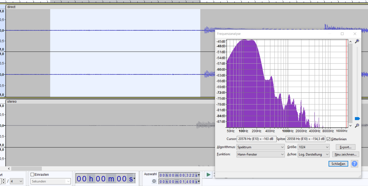Click the '-45dB' axis label
Image resolution: width=368 pixels, height=186 pixels.
(x=221, y=42)
